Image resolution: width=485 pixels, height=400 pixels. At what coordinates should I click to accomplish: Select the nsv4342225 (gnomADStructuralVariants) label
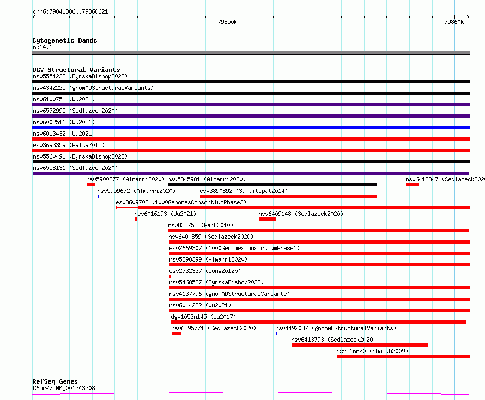click(93, 88)
